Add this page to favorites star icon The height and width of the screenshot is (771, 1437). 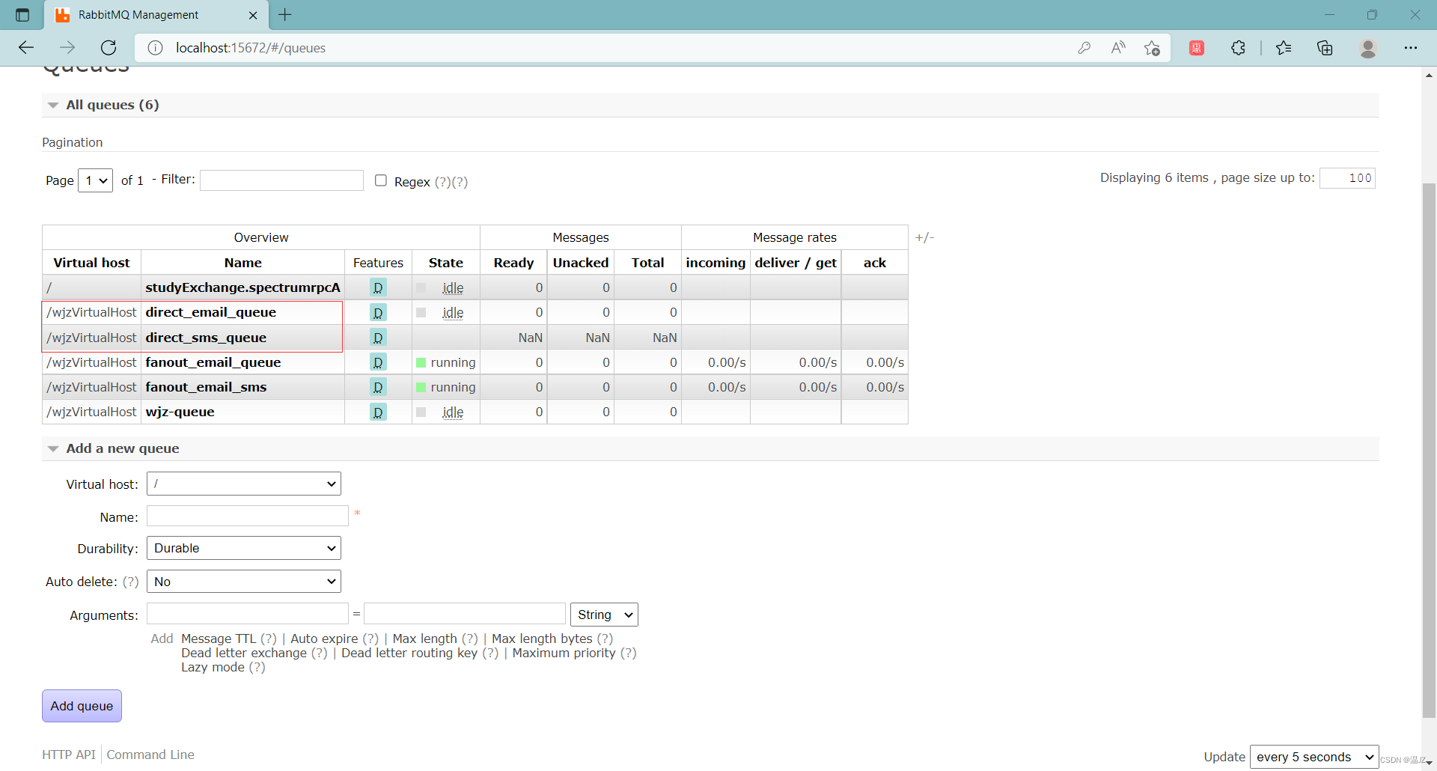(x=1151, y=48)
